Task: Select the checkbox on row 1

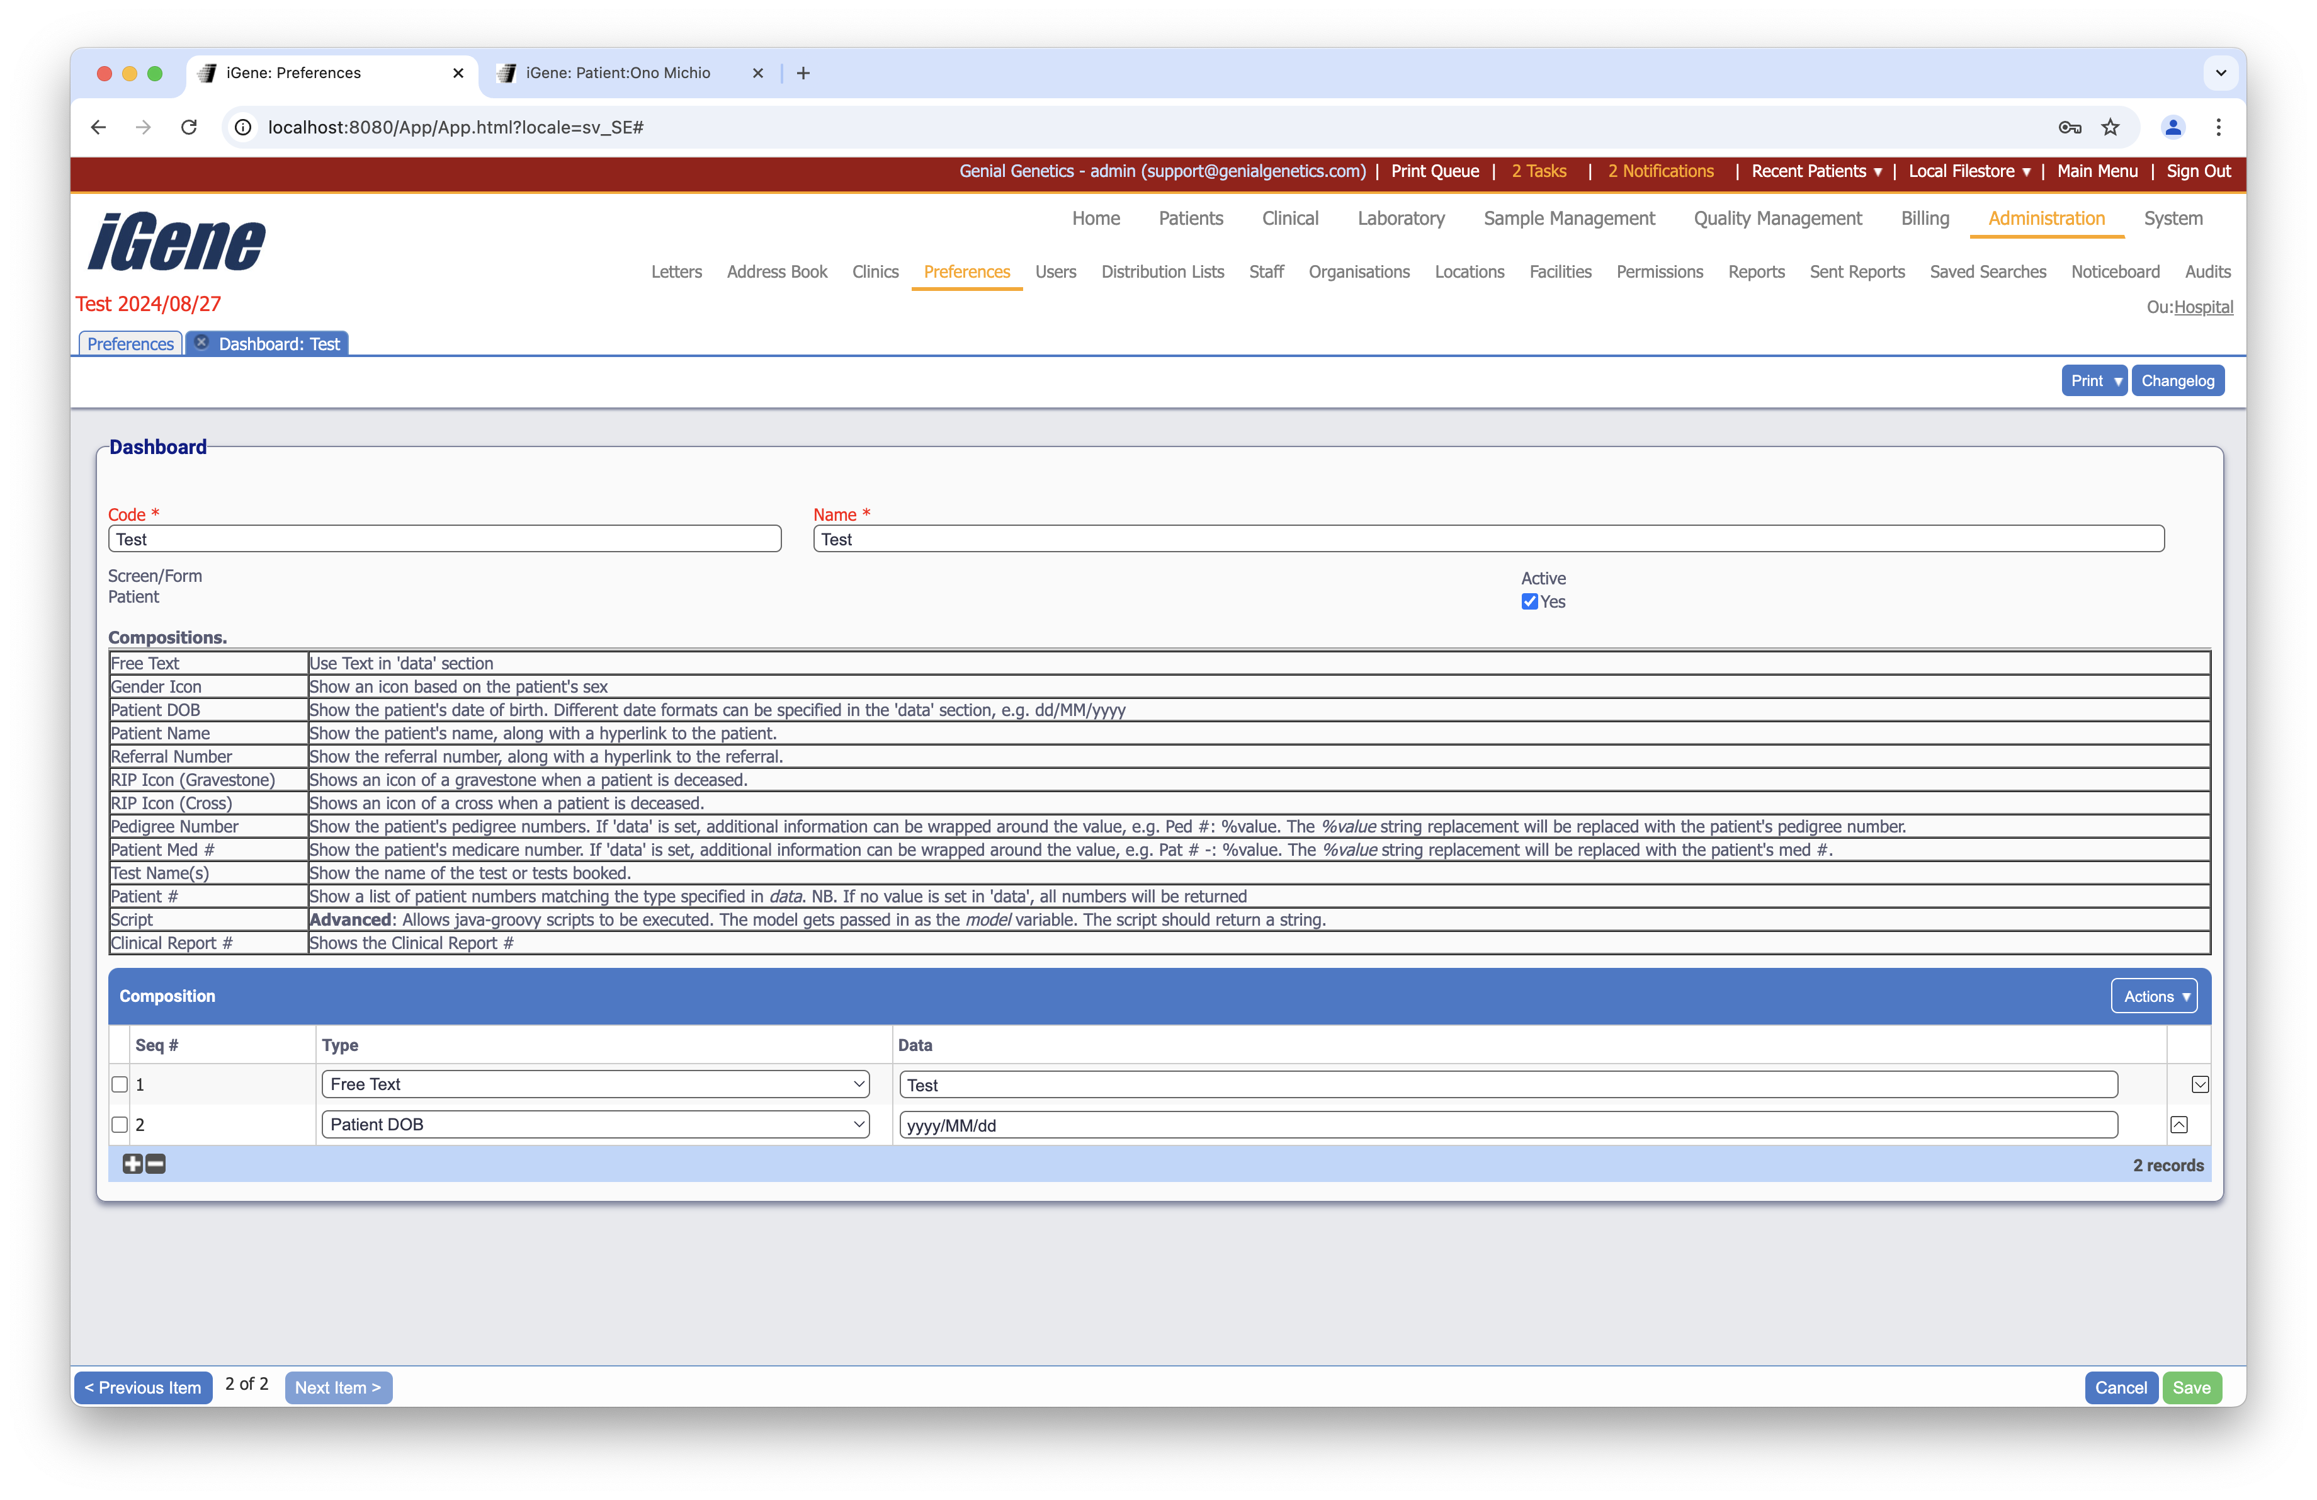Action: click(120, 1084)
